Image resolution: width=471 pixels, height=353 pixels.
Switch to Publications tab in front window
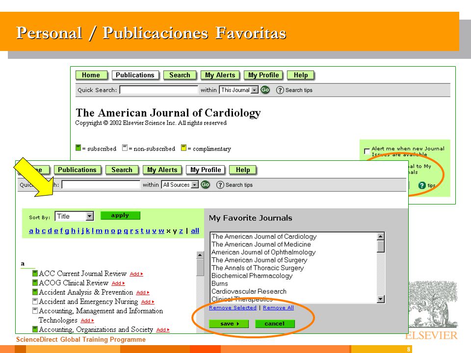(x=77, y=170)
